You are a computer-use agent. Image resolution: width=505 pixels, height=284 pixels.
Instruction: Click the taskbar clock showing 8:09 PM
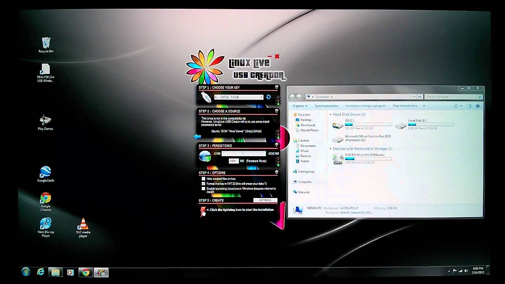point(477,270)
